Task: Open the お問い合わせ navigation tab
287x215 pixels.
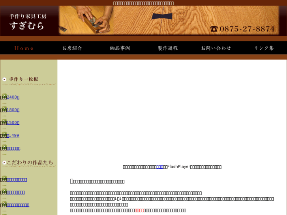Action: (x=216, y=48)
